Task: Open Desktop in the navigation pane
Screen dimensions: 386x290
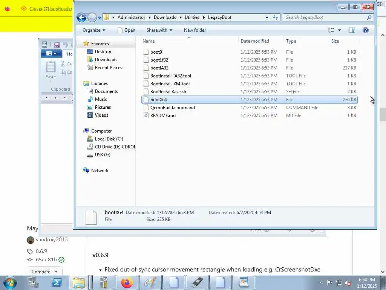Action: point(103,51)
